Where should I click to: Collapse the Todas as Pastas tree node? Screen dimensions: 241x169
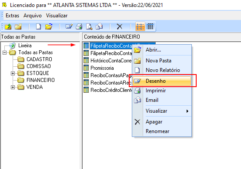[x=5, y=53]
